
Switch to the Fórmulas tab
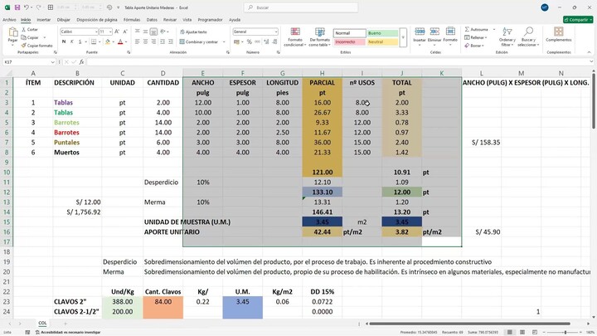point(132,19)
